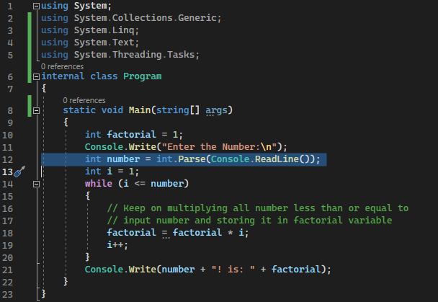Click 'System.Text' using line
Screen dimensions: 438x302
point(90,43)
